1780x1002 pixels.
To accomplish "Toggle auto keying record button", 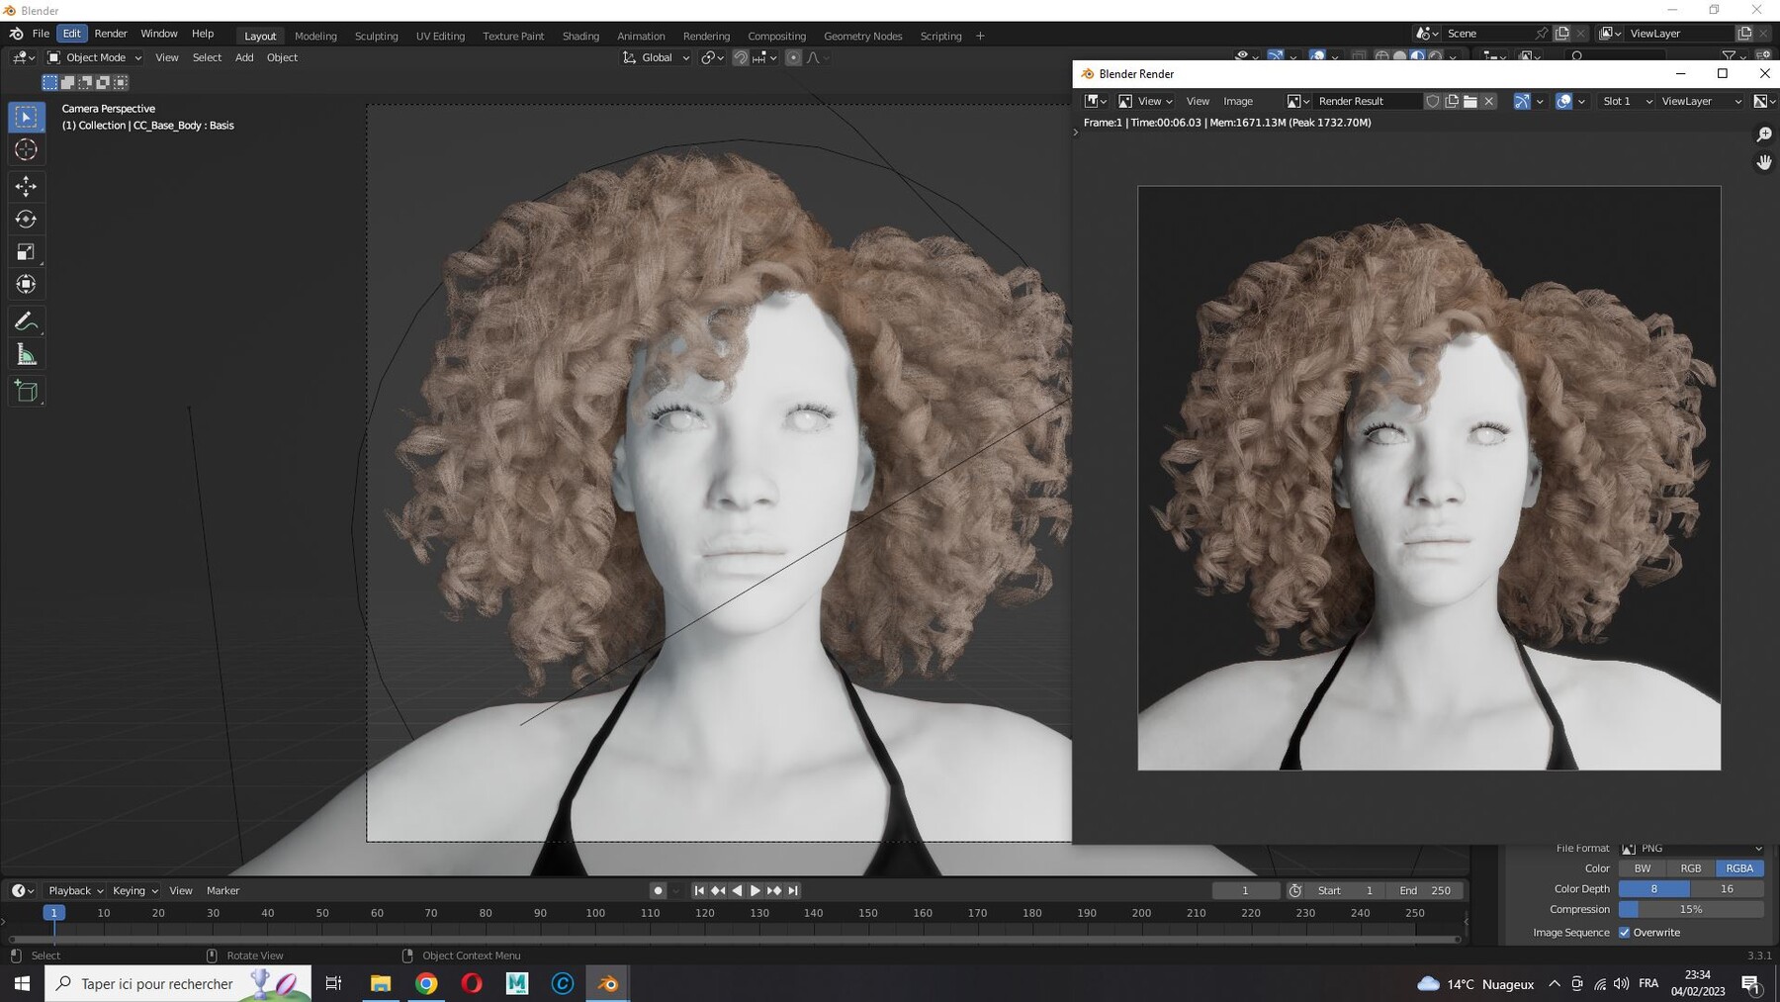I will point(658,891).
